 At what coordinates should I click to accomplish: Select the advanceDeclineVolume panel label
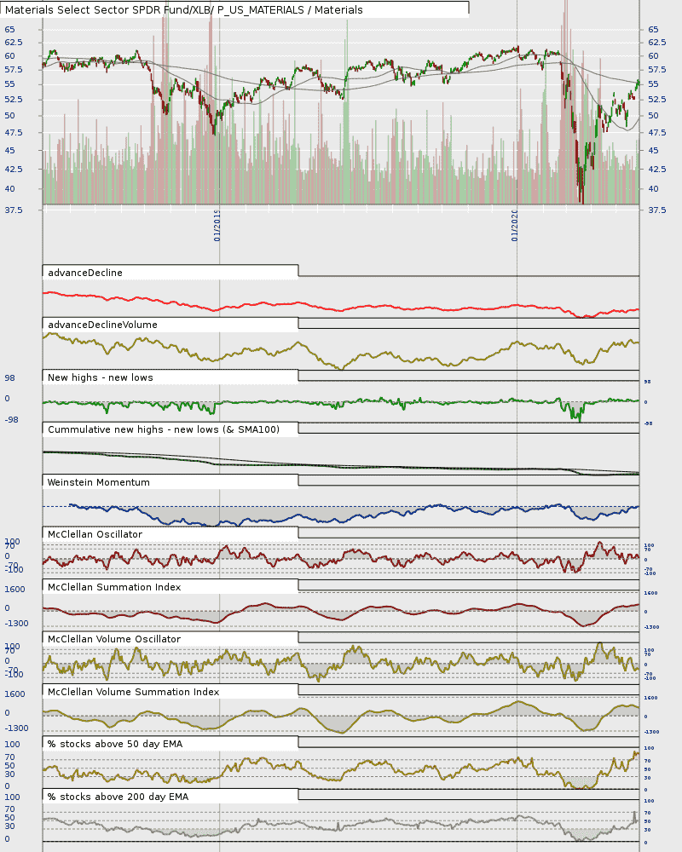pyautogui.click(x=102, y=325)
